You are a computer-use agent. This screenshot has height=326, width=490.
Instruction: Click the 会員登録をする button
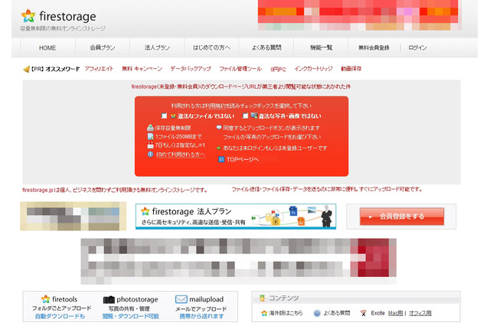[x=402, y=217]
